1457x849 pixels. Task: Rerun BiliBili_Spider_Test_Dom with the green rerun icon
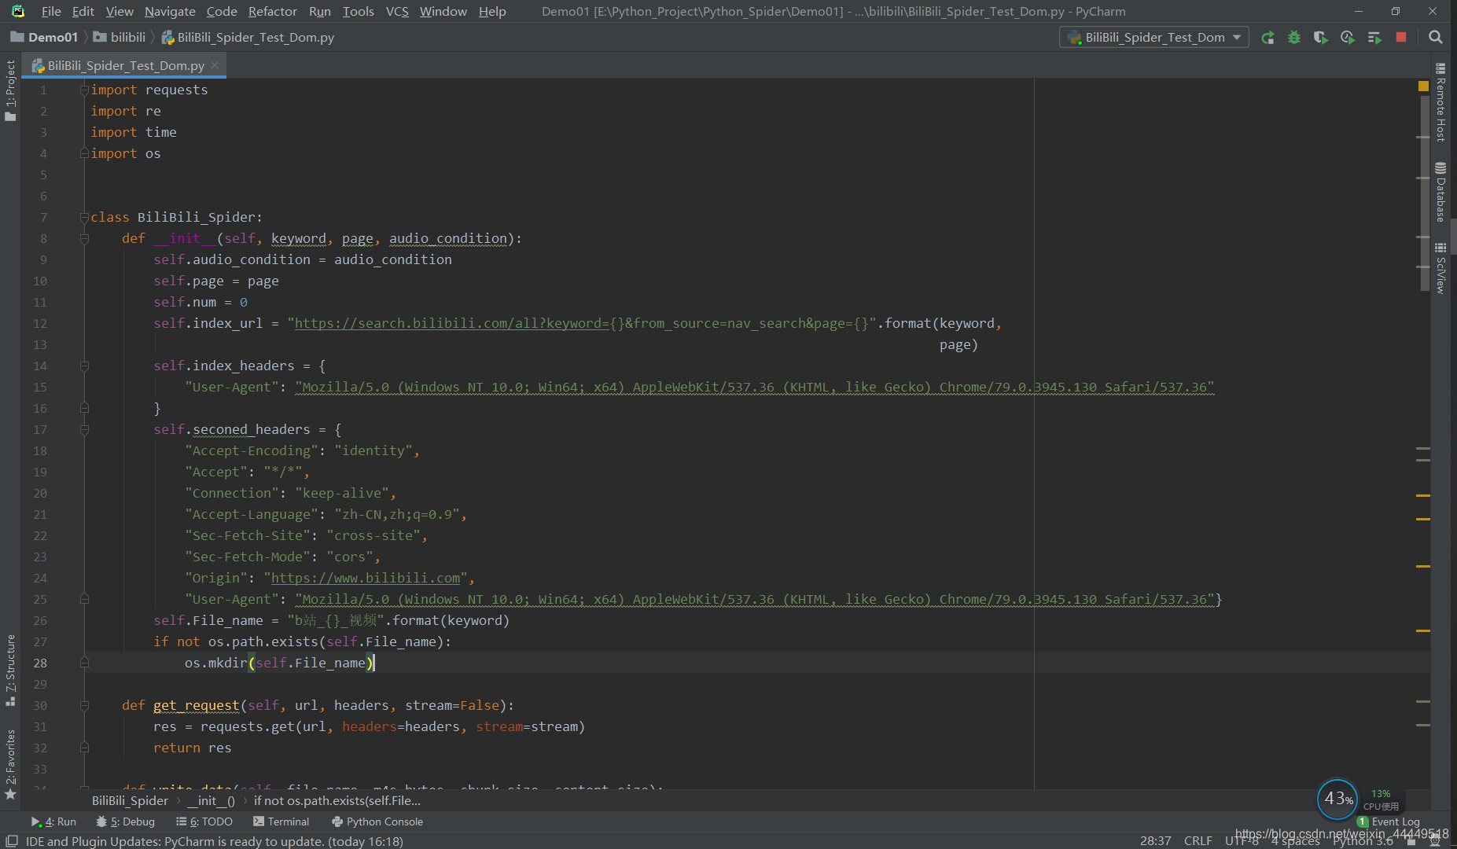tap(1268, 38)
